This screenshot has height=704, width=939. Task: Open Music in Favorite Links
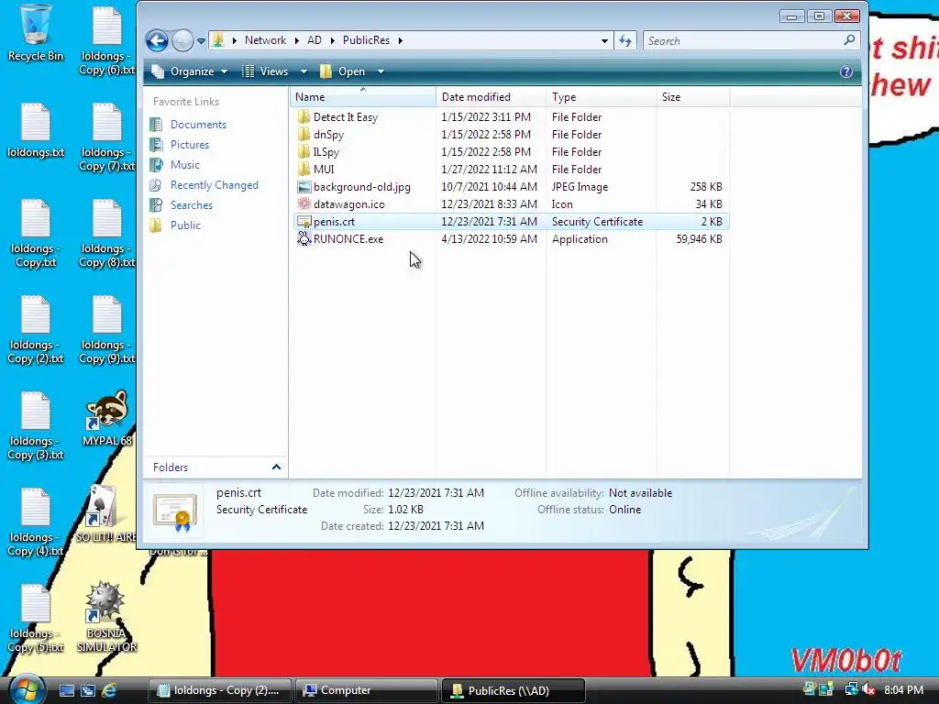click(x=185, y=165)
